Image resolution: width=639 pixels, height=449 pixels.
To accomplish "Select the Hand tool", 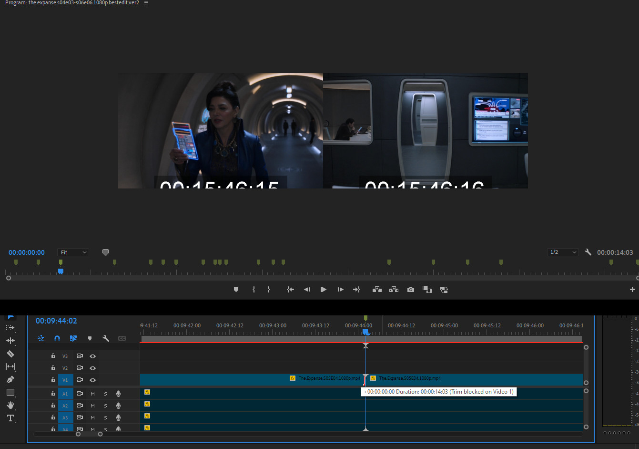I will pyautogui.click(x=10, y=405).
